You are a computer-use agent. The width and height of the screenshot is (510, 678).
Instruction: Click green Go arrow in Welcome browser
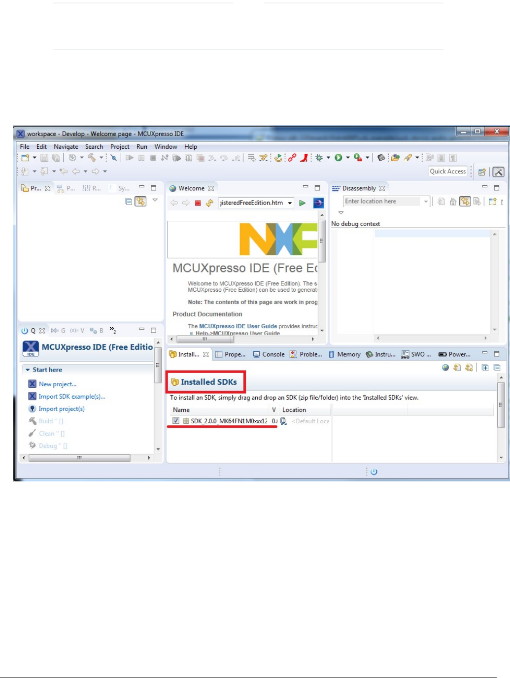(x=303, y=203)
